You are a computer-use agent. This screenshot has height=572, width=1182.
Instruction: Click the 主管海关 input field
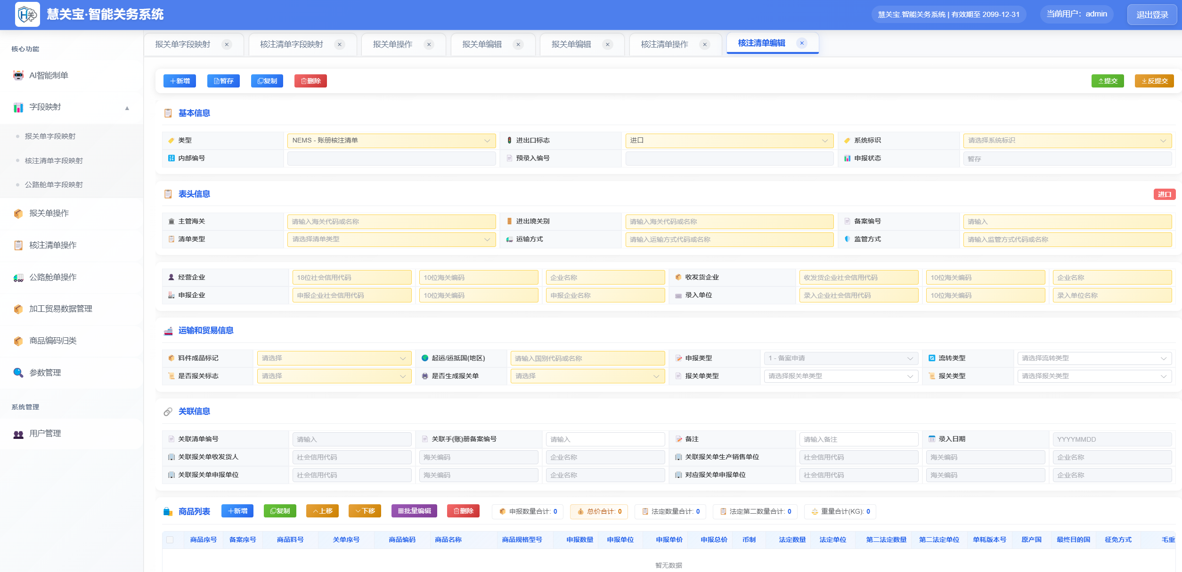point(391,222)
